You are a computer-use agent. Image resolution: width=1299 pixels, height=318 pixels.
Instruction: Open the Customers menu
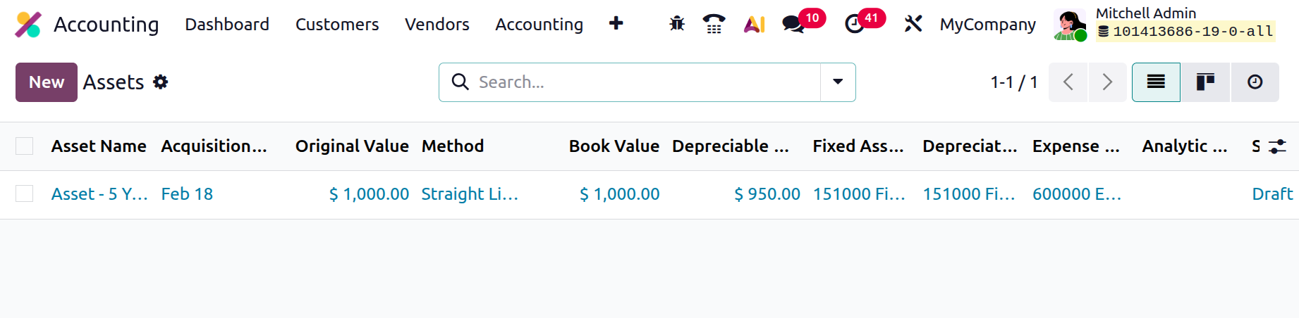click(337, 25)
